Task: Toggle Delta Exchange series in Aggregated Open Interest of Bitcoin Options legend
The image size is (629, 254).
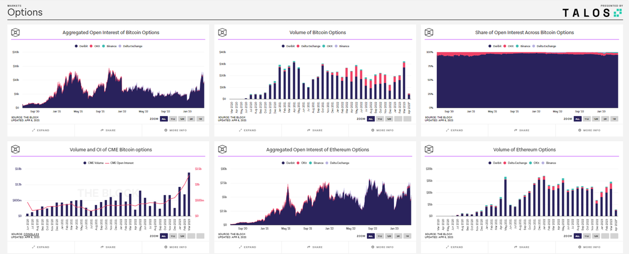Action: pos(131,46)
